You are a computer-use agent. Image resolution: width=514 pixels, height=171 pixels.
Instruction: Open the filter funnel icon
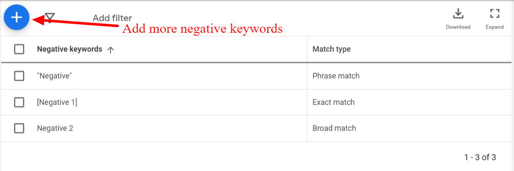[x=50, y=18]
